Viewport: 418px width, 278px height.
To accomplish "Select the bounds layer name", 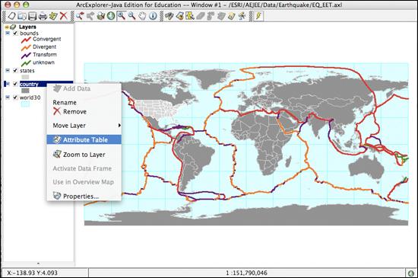I will [29, 34].
